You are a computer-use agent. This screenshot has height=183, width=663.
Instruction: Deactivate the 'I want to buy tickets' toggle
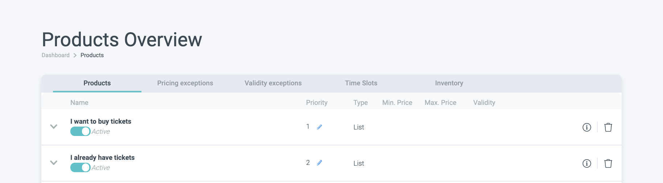coord(81,131)
